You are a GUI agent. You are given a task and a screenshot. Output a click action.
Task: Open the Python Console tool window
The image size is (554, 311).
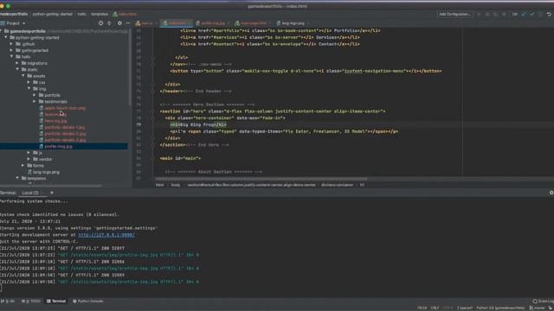click(88, 301)
